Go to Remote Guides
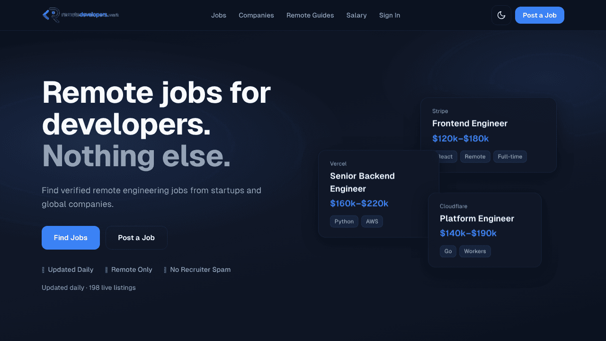Screen dimensions: 606x341 pos(310,15)
